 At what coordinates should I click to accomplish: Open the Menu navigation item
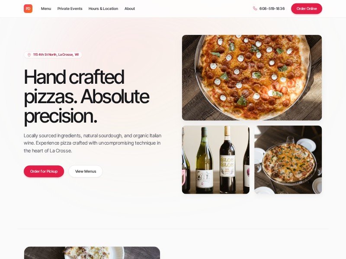tap(46, 9)
